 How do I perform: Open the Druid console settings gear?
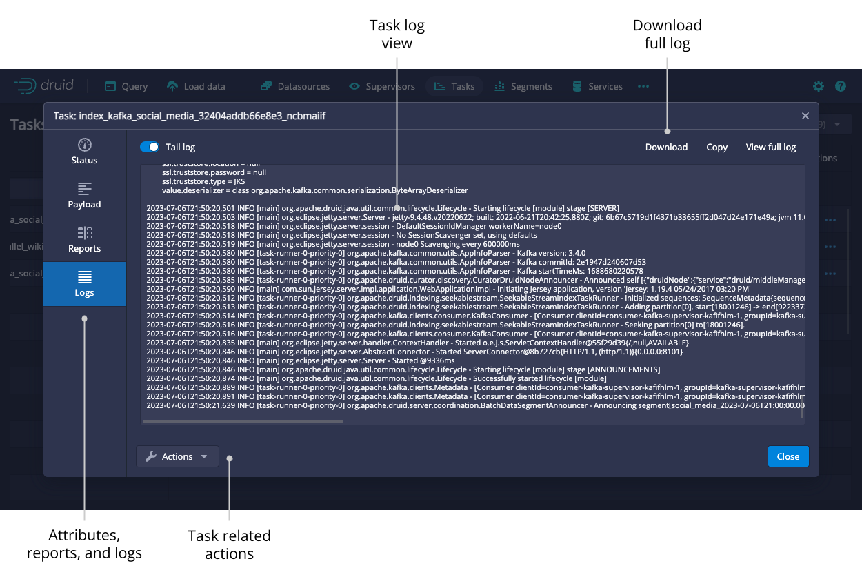[x=818, y=86]
